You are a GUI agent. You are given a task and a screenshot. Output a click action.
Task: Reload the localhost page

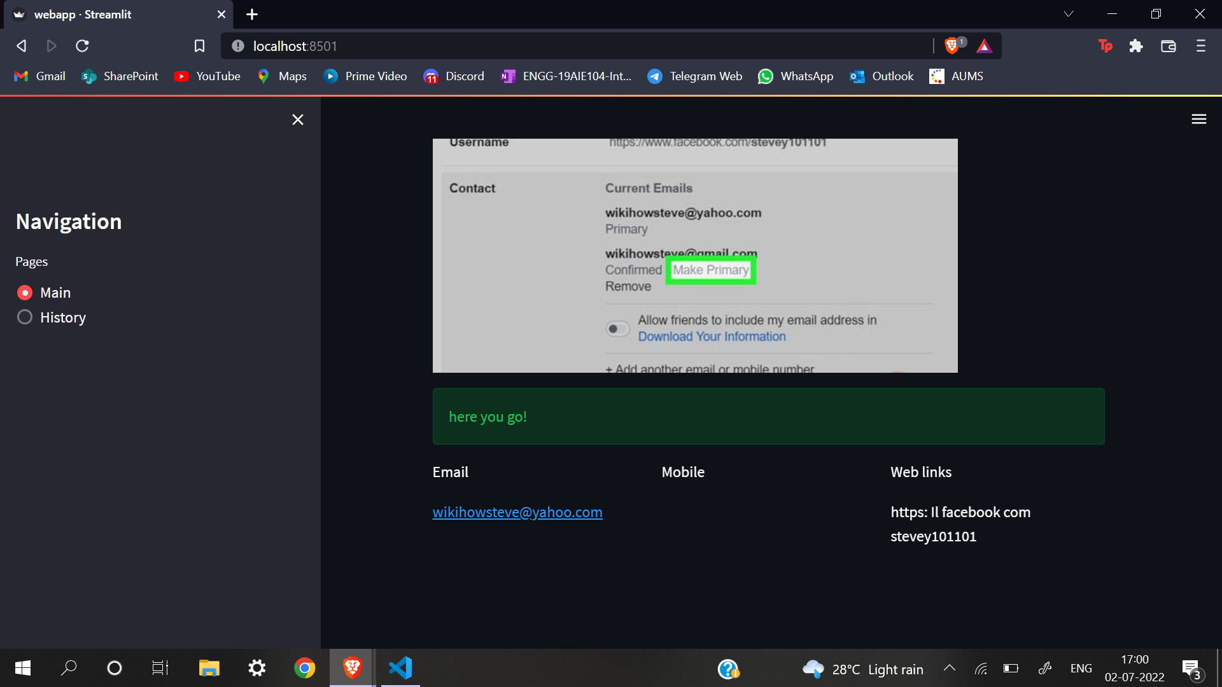(82, 46)
